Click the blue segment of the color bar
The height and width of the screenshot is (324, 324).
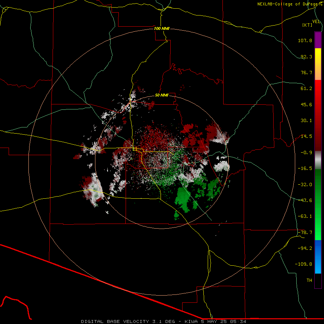click(x=318, y=257)
